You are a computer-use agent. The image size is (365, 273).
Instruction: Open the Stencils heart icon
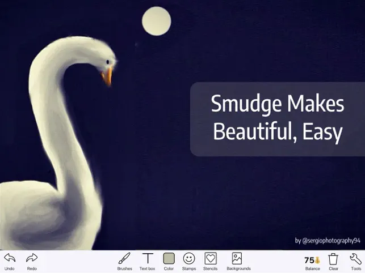coord(211,258)
